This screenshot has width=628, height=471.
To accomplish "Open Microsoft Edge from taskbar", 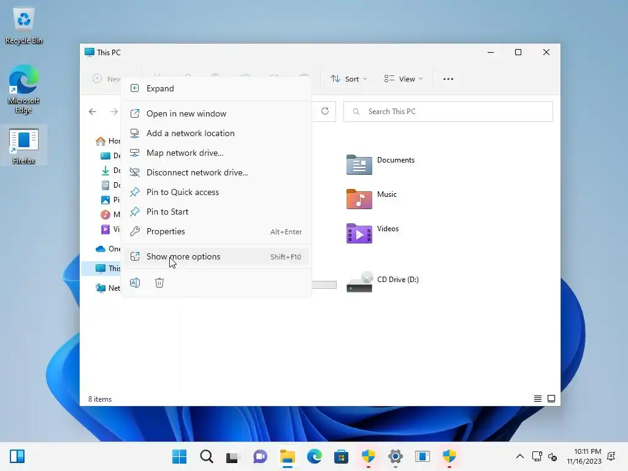I will pos(315,456).
